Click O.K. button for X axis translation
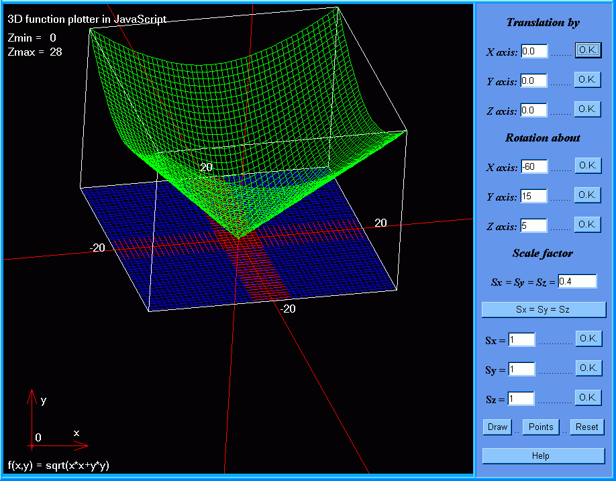The height and width of the screenshot is (481, 616). 588,51
